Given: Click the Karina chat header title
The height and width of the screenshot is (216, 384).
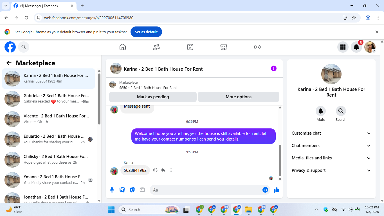Looking at the screenshot, I should click(163, 69).
